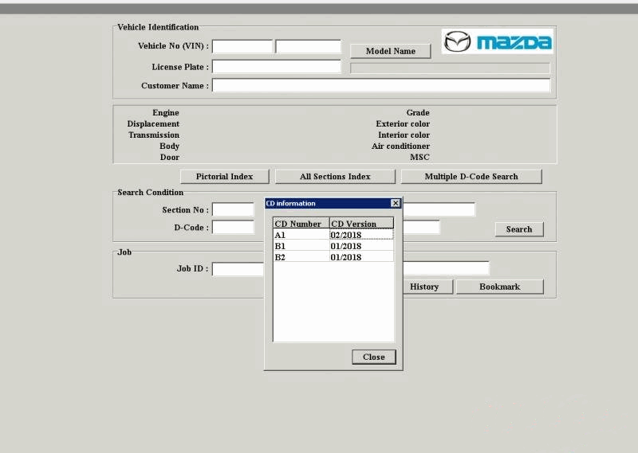Viewport: 638px width, 453px height.
Task: Click the Search button
Action: coord(518,229)
